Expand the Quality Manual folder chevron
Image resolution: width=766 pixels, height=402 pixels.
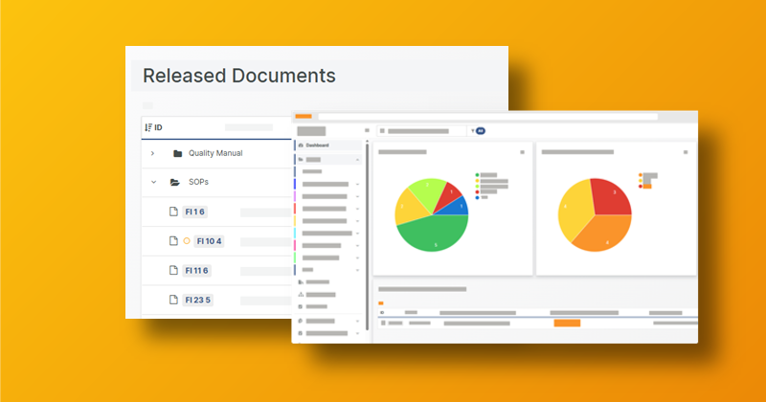click(x=152, y=153)
